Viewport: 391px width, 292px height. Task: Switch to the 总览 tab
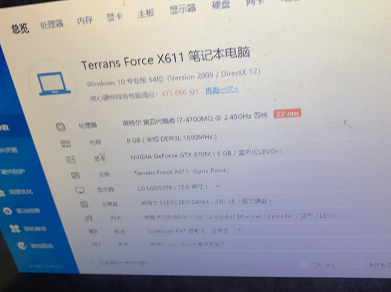pyautogui.click(x=20, y=28)
